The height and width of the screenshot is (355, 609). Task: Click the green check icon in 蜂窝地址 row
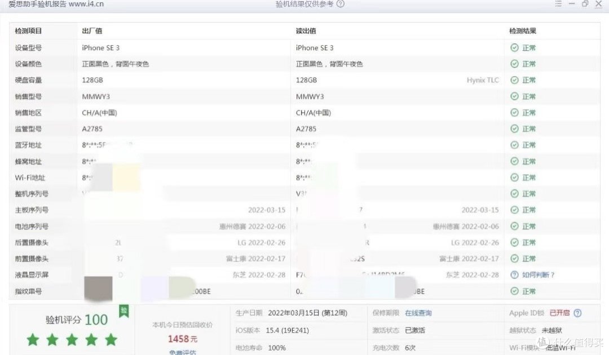click(x=514, y=161)
